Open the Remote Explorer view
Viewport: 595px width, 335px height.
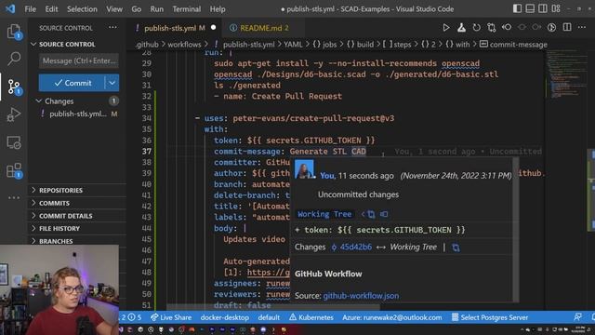tap(14, 142)
